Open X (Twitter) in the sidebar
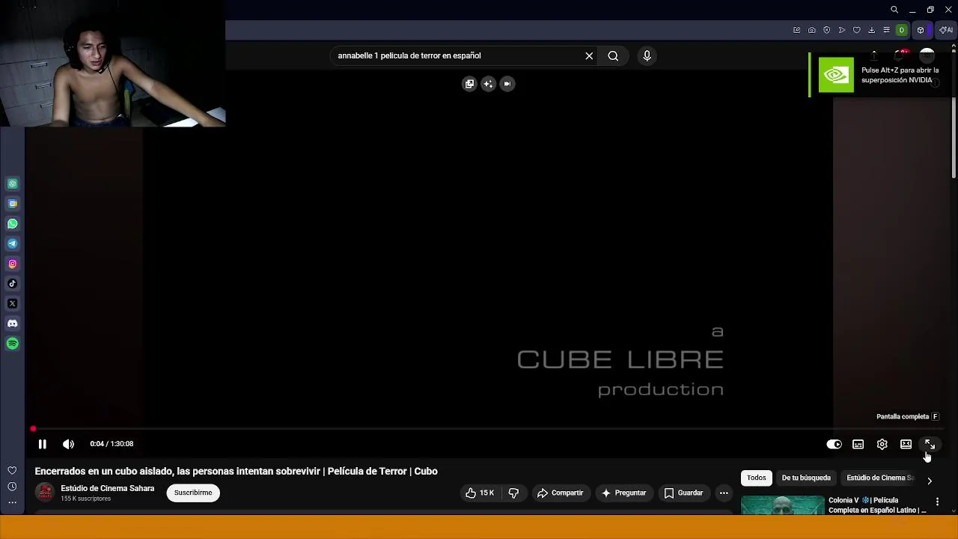The image size is (958, 539). tap(13, 303)
